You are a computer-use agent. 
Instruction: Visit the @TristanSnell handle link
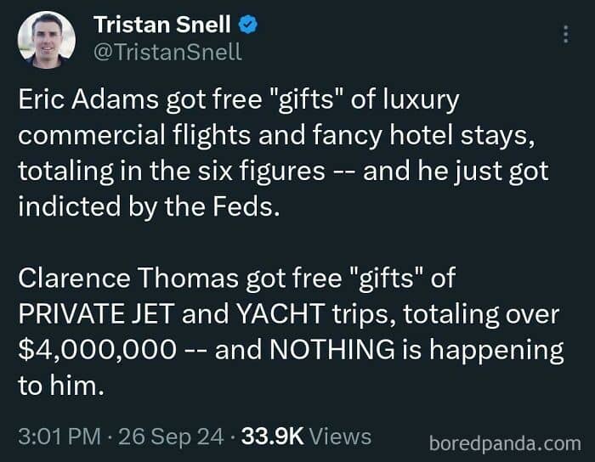pyautogui.click(x=167, y=52)
